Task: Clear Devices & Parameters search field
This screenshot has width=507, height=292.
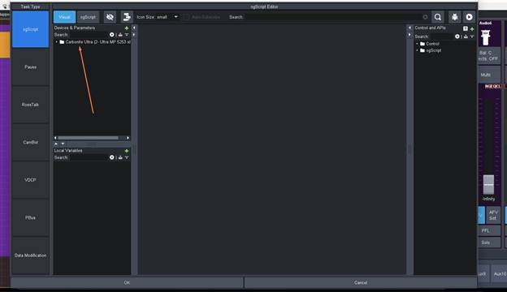Action: click(111, 35)
